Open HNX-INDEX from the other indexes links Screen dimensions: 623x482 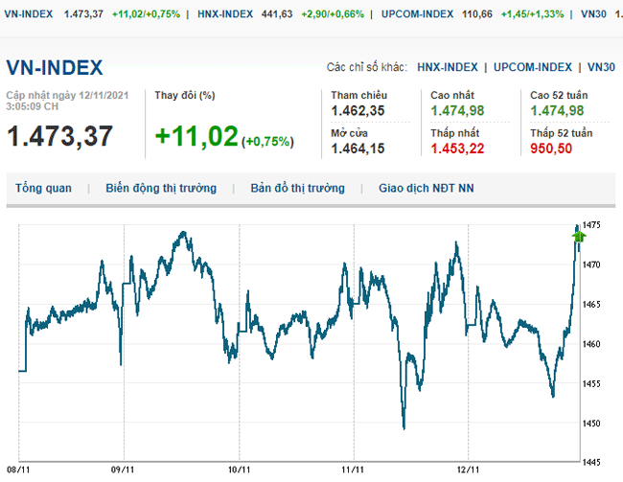(x=448, y=67)
